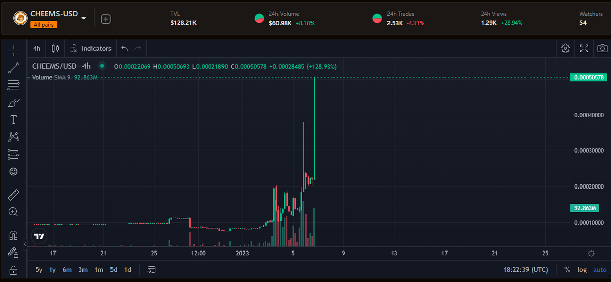Click the current price label 0.00050578
Screen dimensions: 611x282
589,78
